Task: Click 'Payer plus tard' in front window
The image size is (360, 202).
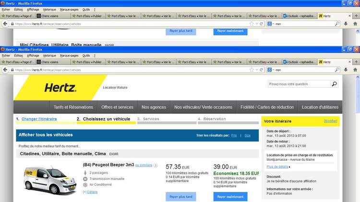Action: coord(181,197)
